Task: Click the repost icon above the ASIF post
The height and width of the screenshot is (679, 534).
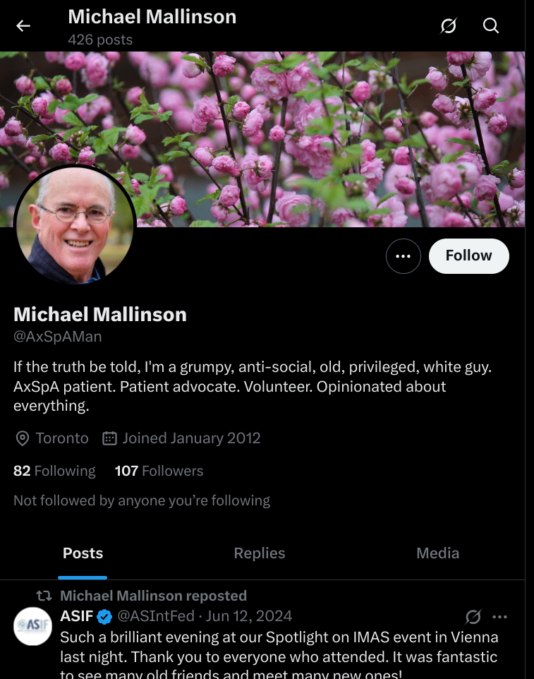Action: click(x=44, y=596)
